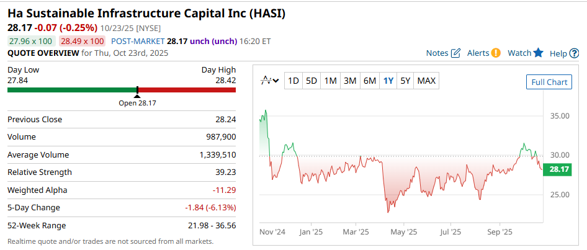Viewport: 587px width, 250px height.
Task: Click the orange Alerts exclamation icon
Action: click(x=495, y=53)
